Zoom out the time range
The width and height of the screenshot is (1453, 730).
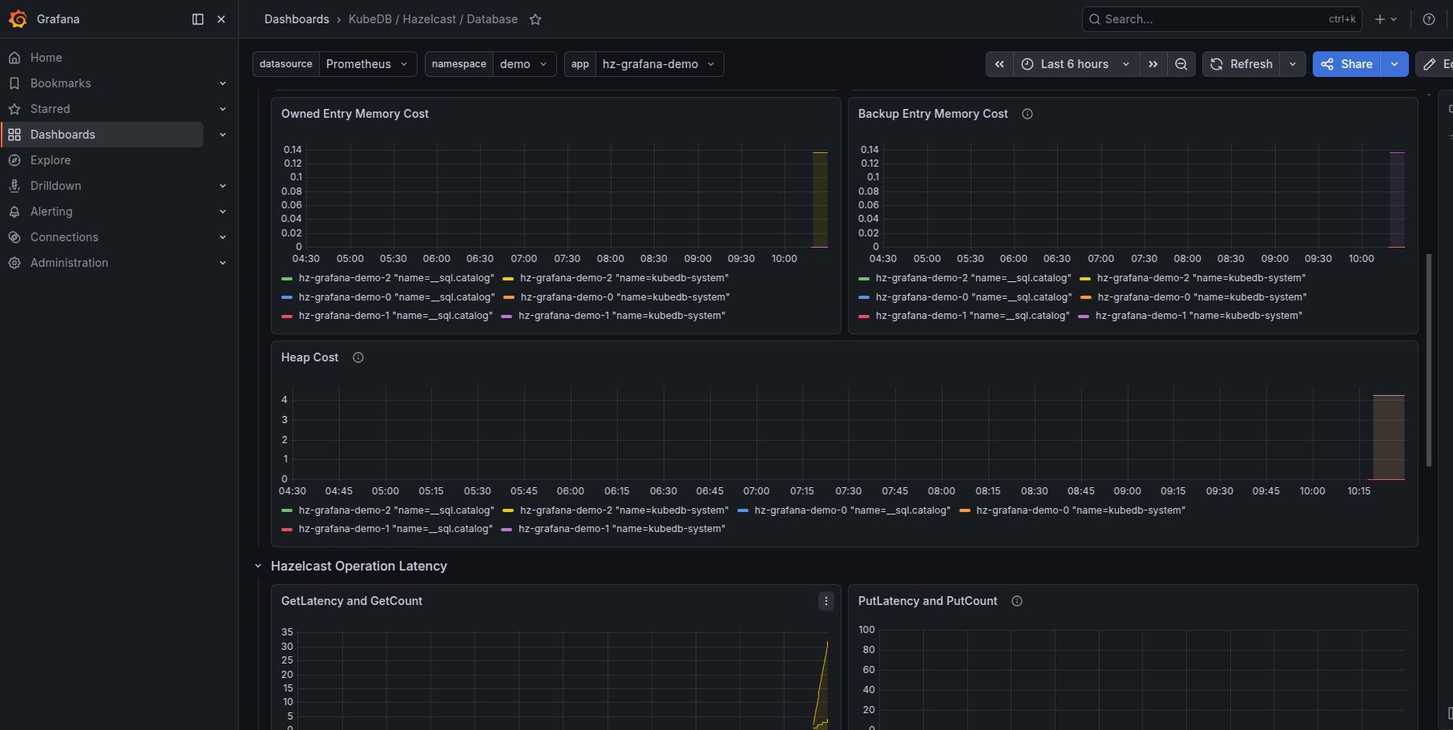click(1181, 64)
